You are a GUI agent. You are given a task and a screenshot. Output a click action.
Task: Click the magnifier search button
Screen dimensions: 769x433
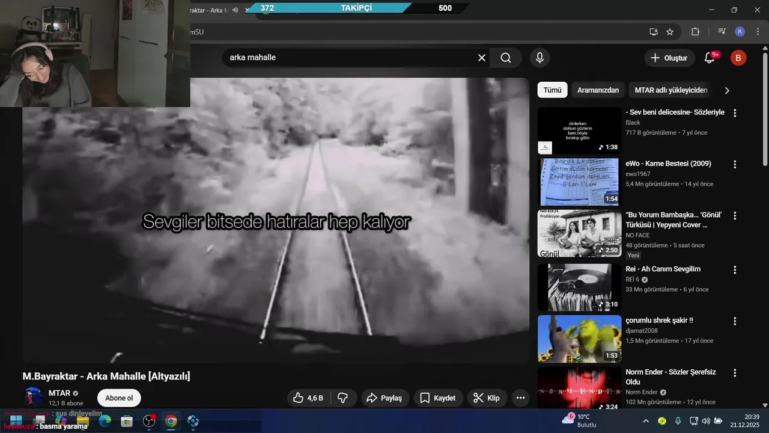(506, 58)
